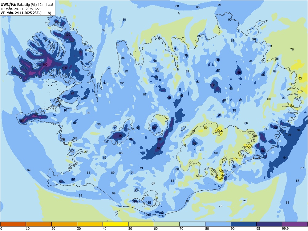Pick the yellow-green 50–60 legend swatch
This screenshot has height=231, width=308.
click(141, 224)
